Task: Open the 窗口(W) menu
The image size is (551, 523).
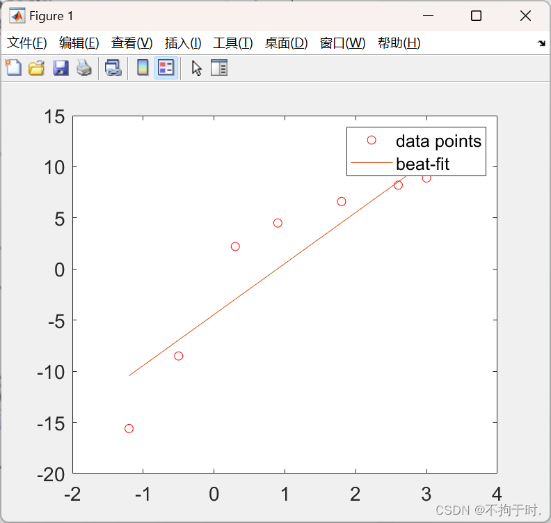Action: click(342, 43)
